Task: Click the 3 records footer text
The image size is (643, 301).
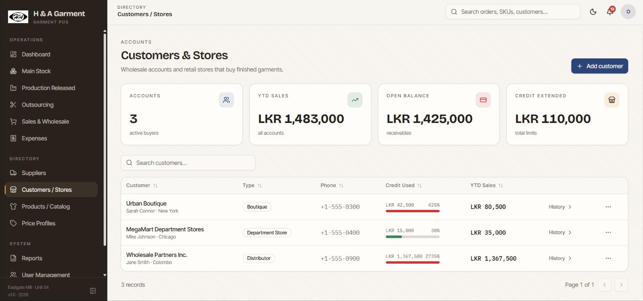Action: click(133, 285)
